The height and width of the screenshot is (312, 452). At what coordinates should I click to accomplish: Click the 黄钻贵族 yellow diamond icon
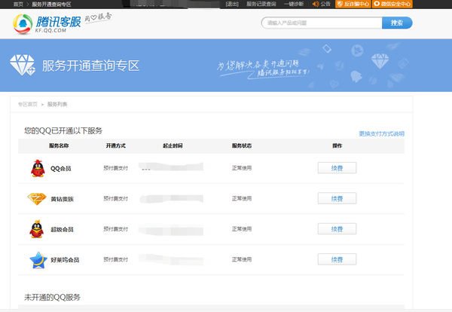click(37, 199)
